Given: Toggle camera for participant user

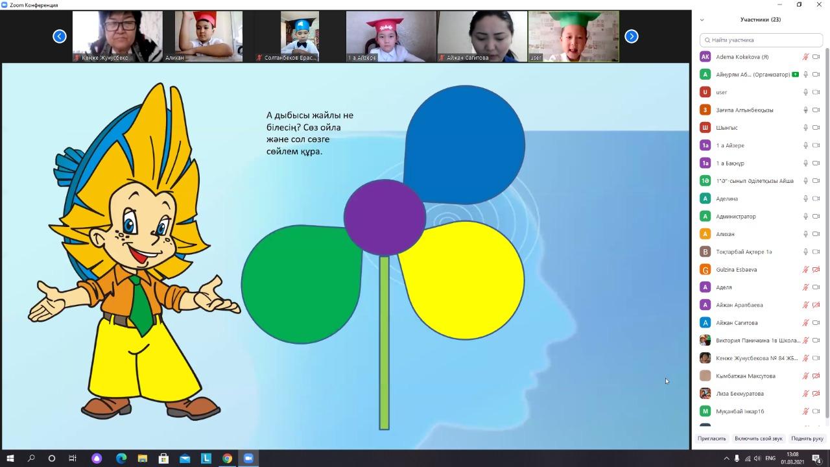Looking at the screenshot, I should pyautogui.click(x=816, y=92).
